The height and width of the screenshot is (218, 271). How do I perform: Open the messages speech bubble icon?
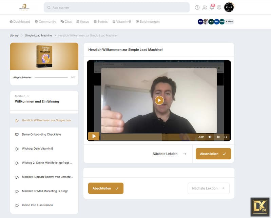tap(219, 7)
